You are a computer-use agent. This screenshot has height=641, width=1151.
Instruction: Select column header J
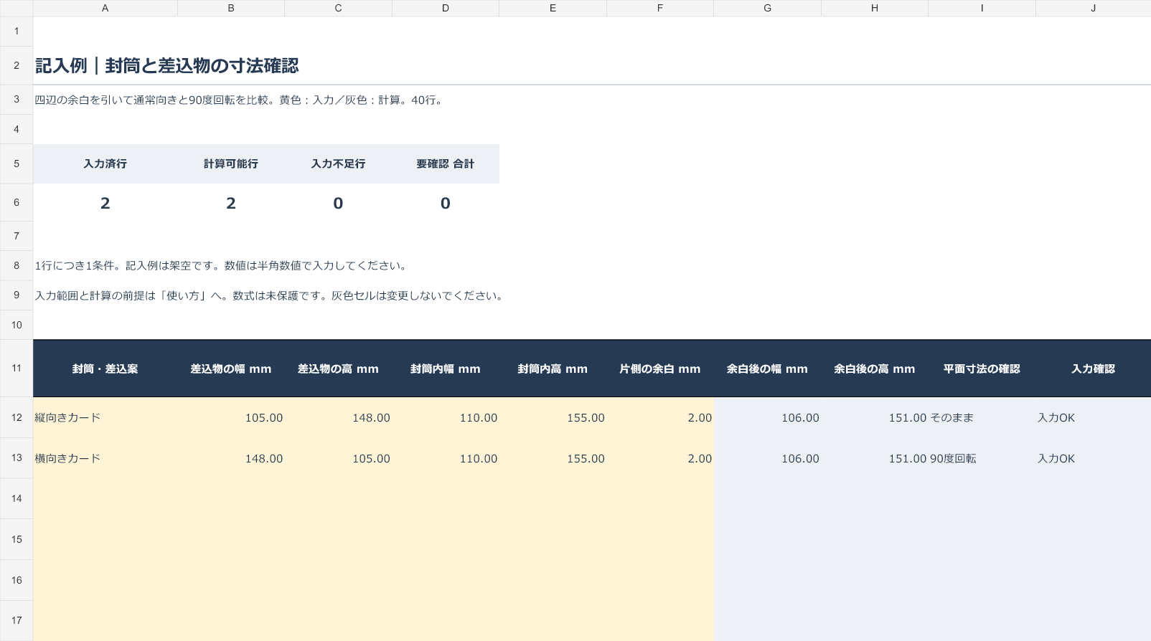1093,8
